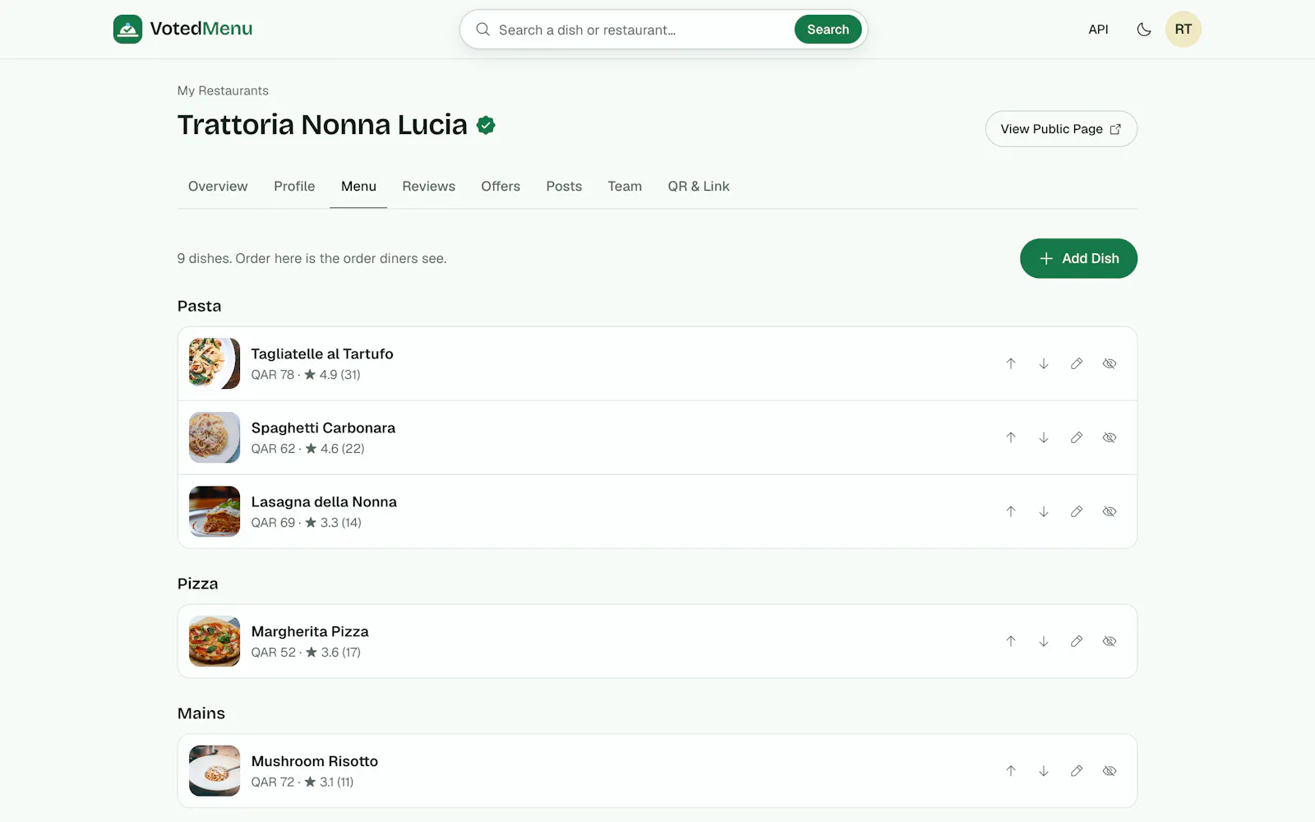Move Margherita Pizza up
The image size is (1315, 822).
(1011, 641)
